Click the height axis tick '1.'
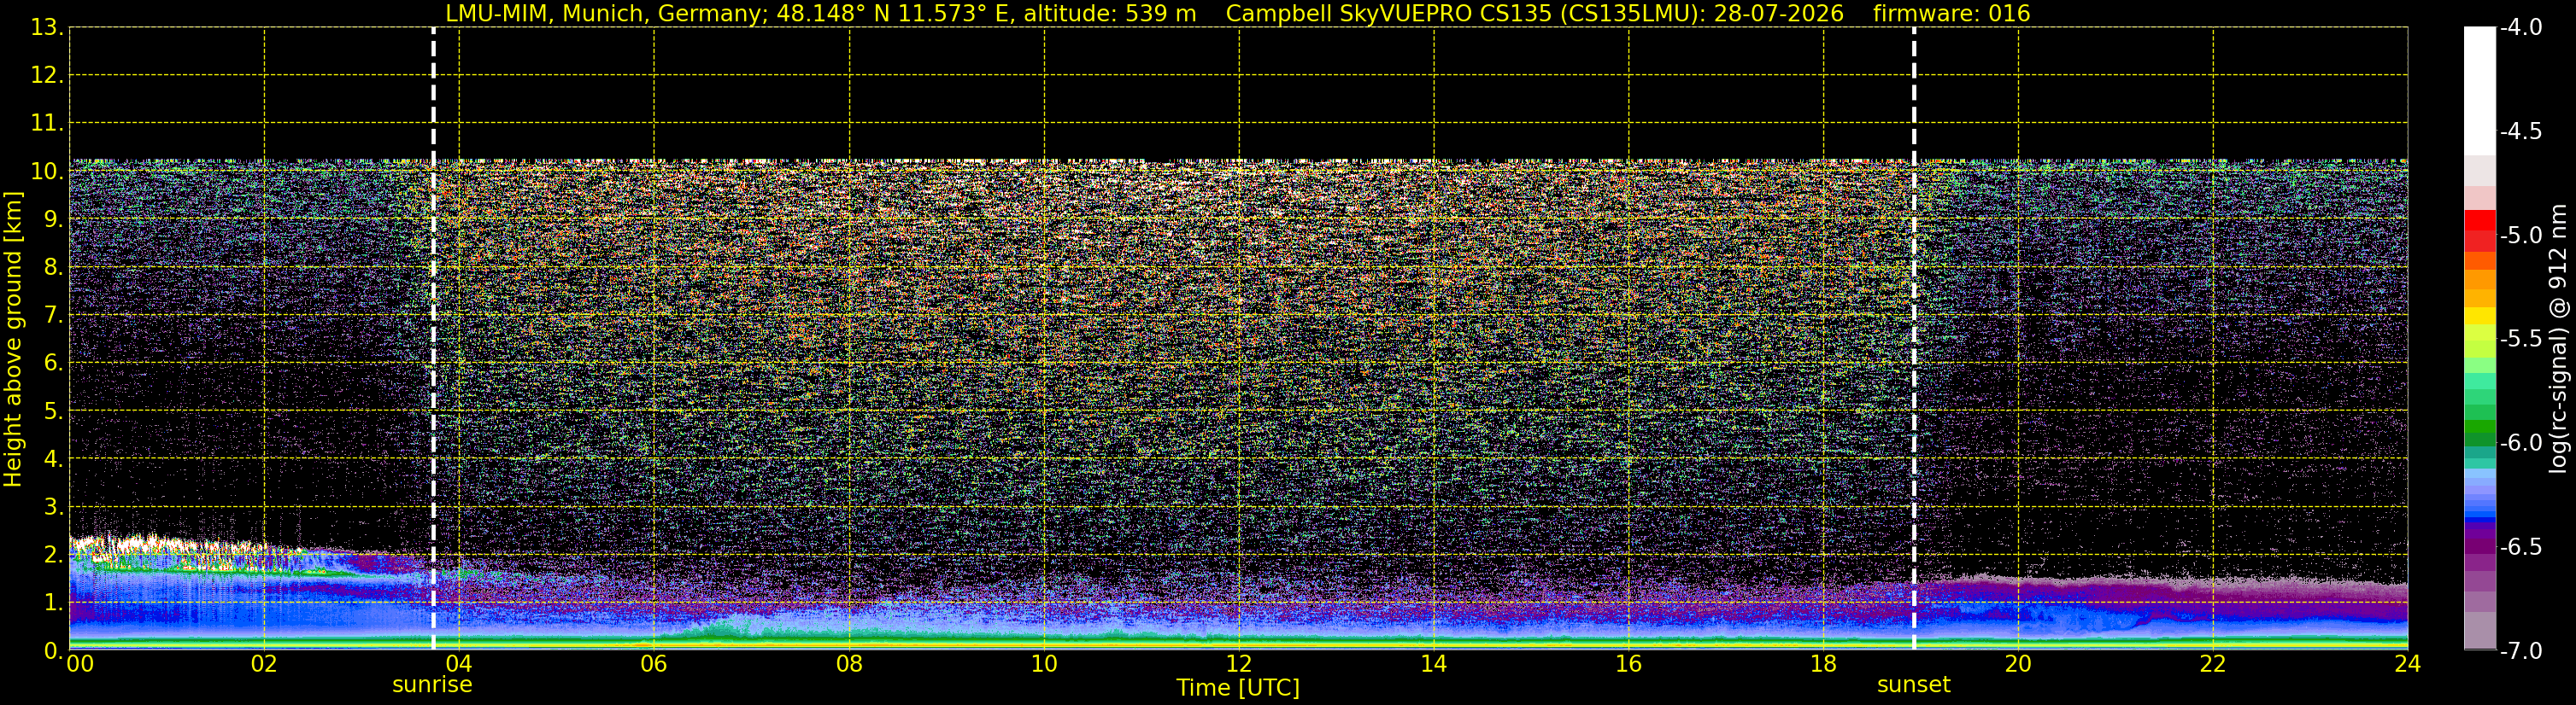This screenshot has height=705, width=2576. click(x=53, y=602)
